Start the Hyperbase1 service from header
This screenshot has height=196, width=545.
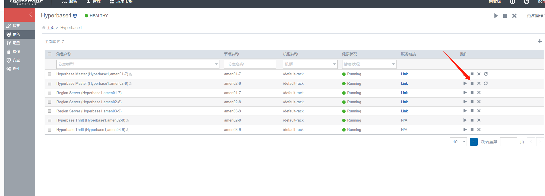pyautogui.click(x=496, y=16)
